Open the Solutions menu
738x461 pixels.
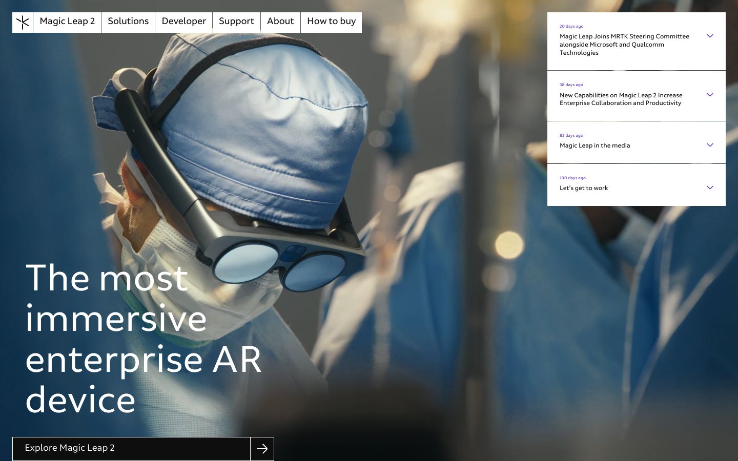click(128, 22)
